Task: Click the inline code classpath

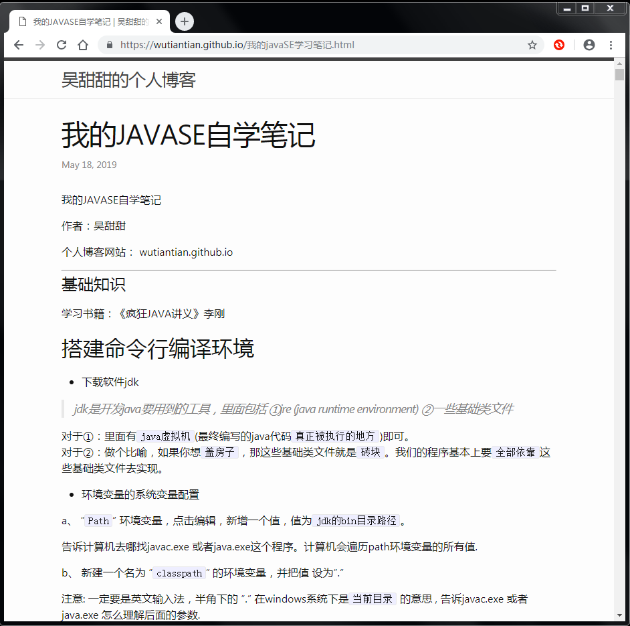Action: pyautogui.click(x=179, y=573)
